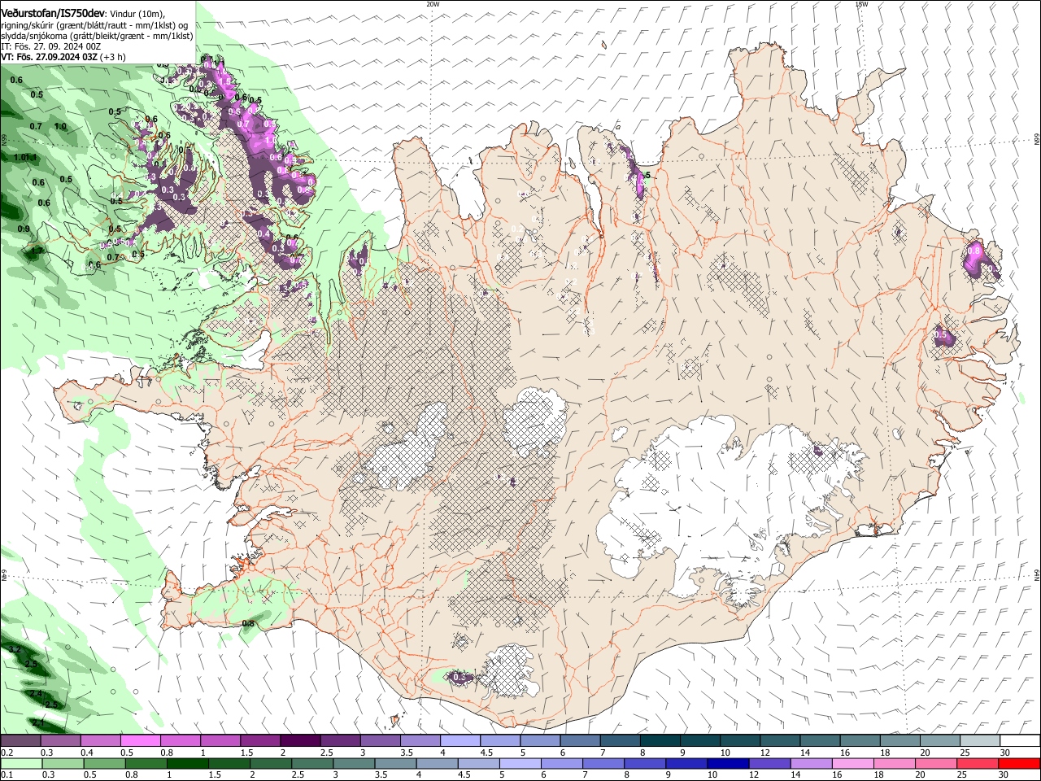
Task: Select the bottom-row red swatch starting at 30
Action: pos(1019,764)
